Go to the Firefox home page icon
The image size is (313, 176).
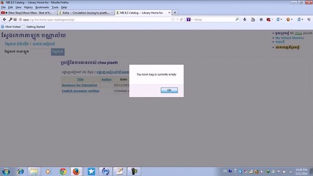coord(261,20)
